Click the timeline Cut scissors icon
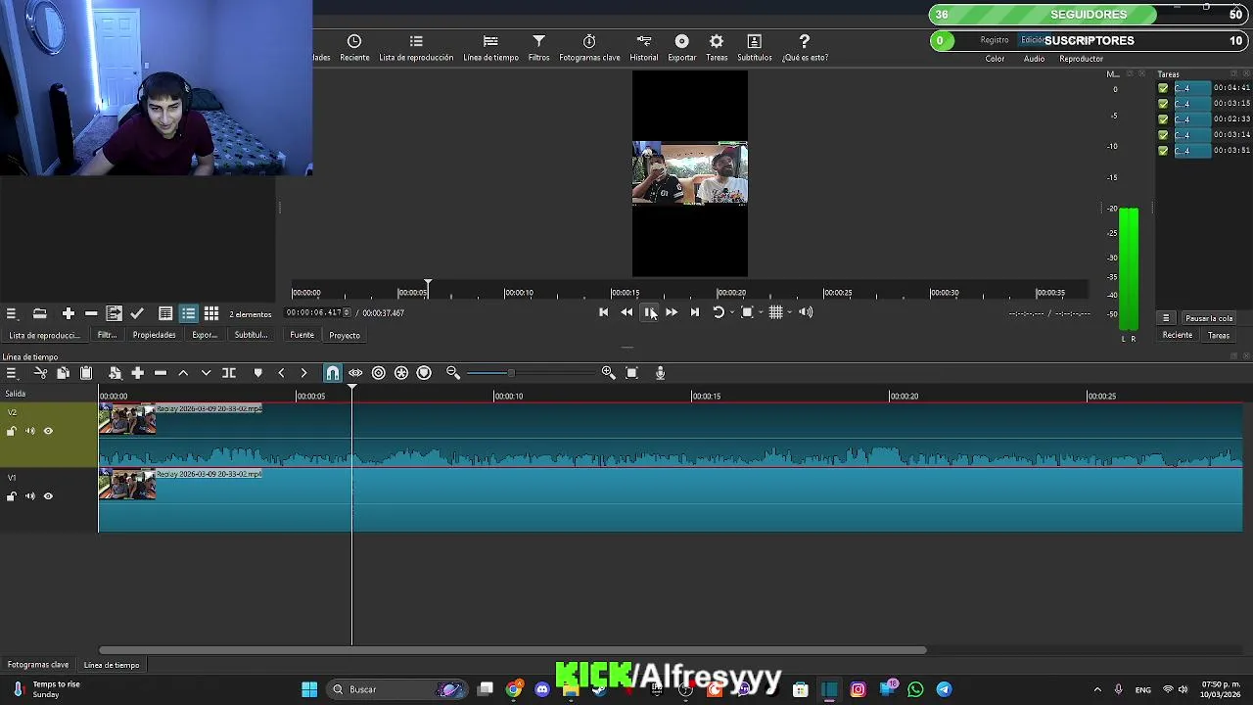The image size is (1253, 705). click(x=40, y=373)
